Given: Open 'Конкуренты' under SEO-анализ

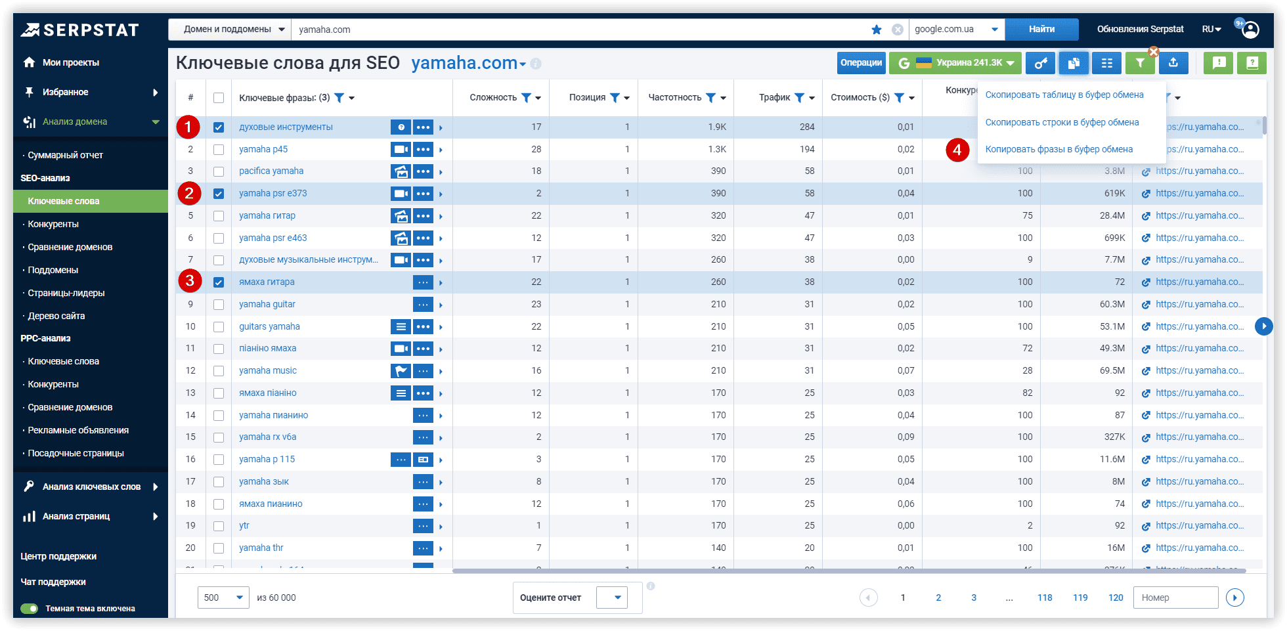Looking at the screenshot, I should point(53,224).
